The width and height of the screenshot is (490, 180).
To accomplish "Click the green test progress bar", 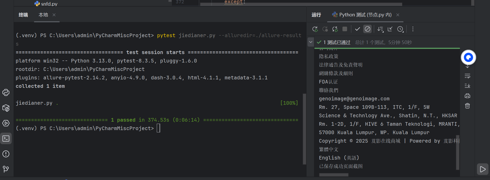I will point(387,48).
